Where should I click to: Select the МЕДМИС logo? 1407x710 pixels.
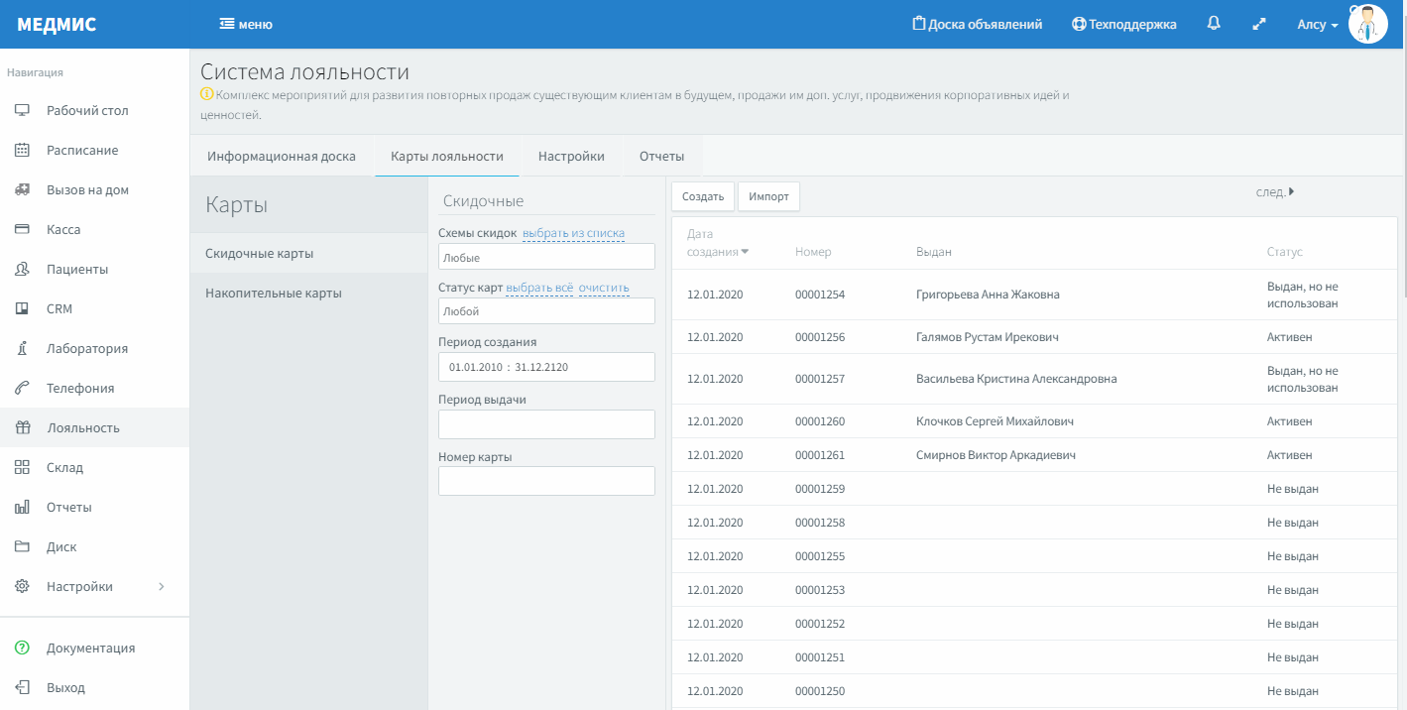(x=57, y=25)
